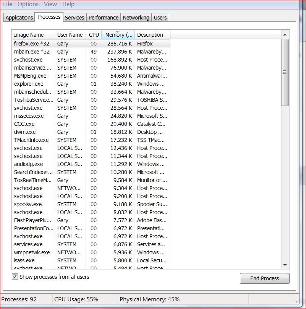Open the Help menu

pos(68,4)
